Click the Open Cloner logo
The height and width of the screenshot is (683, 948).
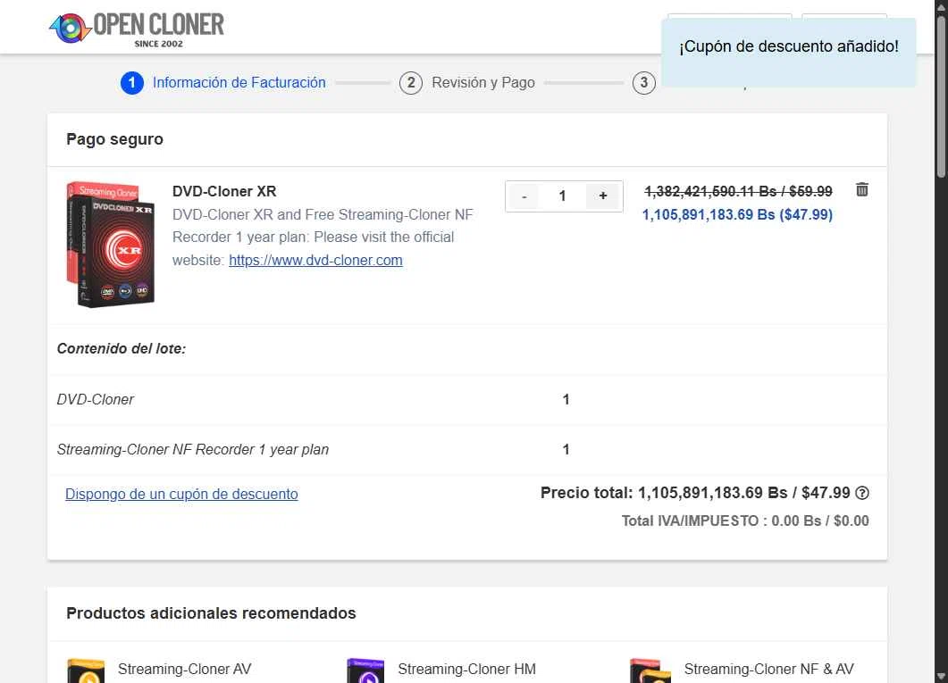click(137, 29)
